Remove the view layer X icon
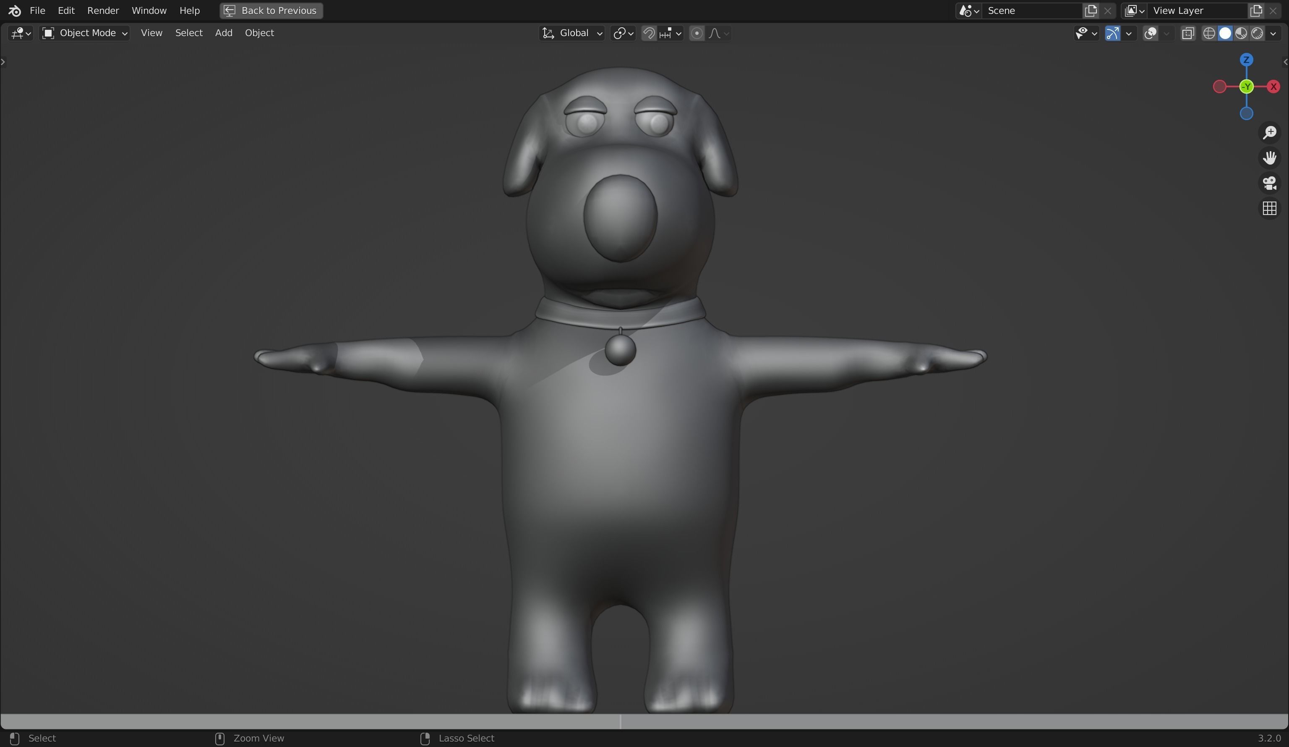This screenshot has width=1289, height=747. [1273, 11]
